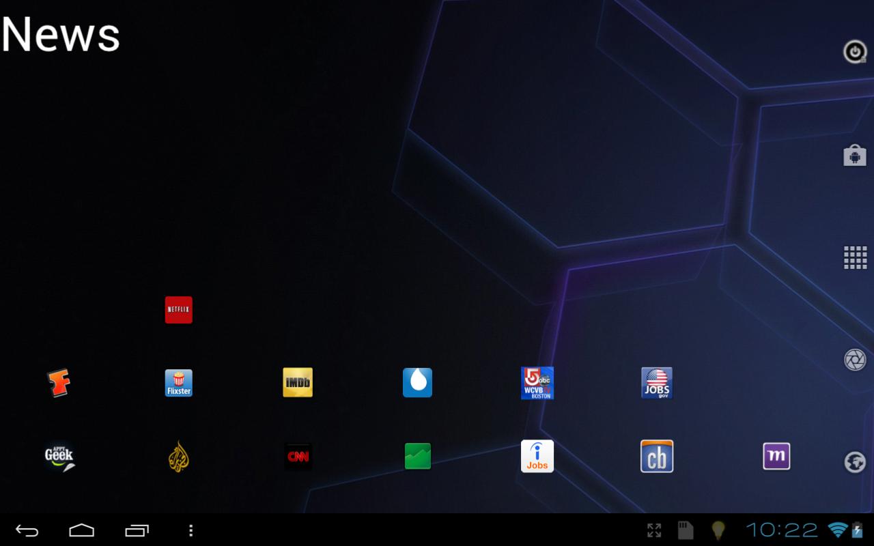Tap the News folder title
Viewport: 874px width, 546px height.
click(x=61, y=34)
